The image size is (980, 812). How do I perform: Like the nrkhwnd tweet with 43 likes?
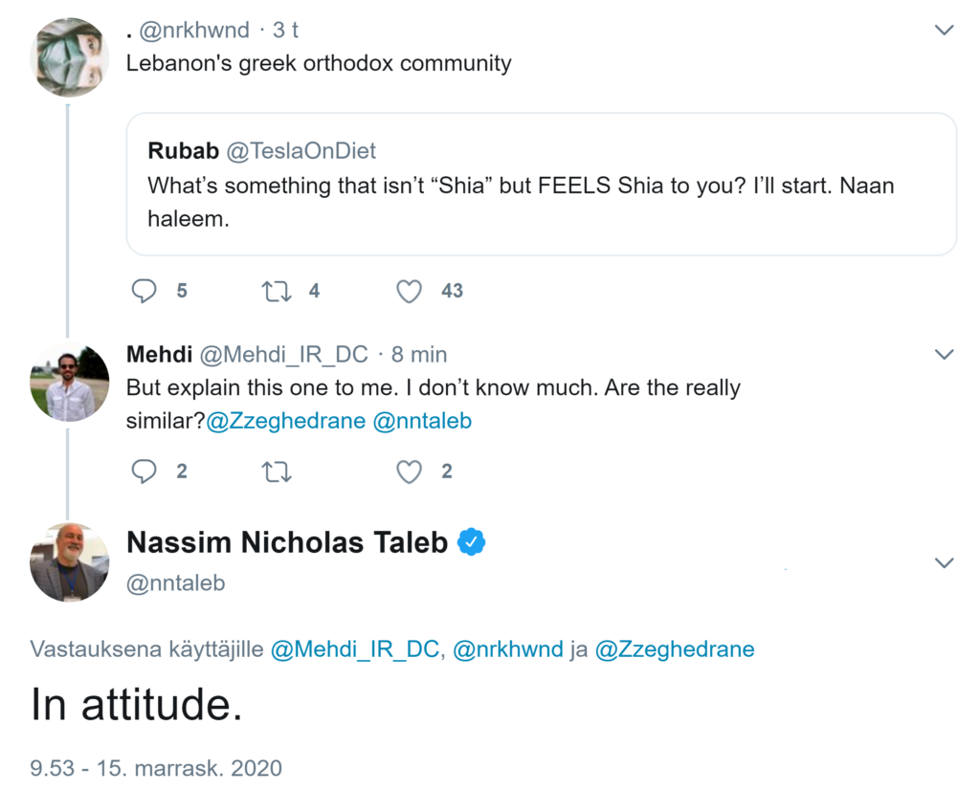(x=410, y=291)
